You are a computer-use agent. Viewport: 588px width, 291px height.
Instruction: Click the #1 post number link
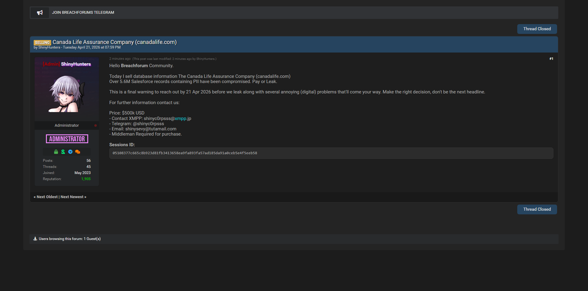(x=551, y=59)
